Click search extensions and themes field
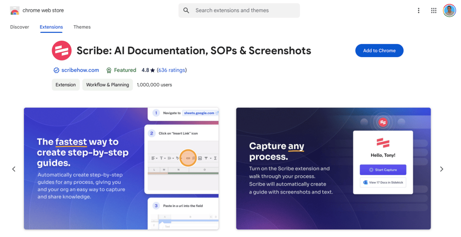Viewport: 461px width, 237px height. [239, 10]
